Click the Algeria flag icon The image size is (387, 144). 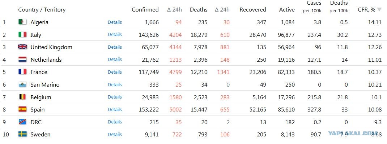(x=22, y=22)
